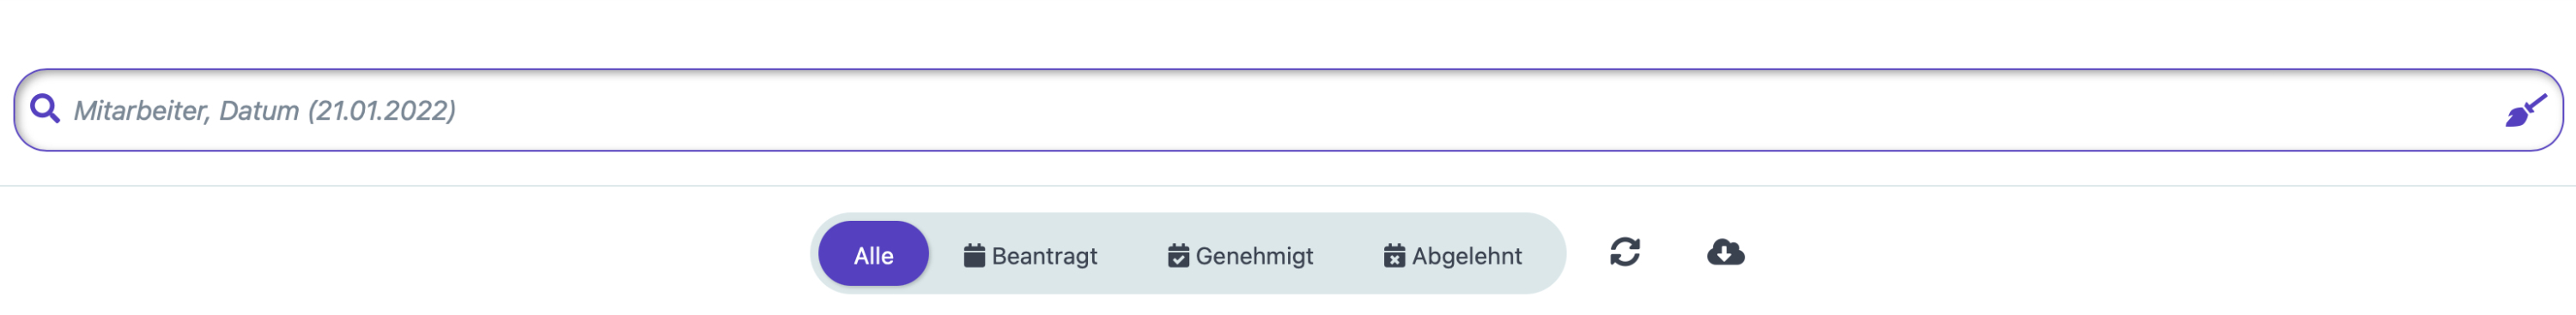Click the magnifying glass search icon
The height and width of the screenshot is (315, 2576).
tap(45, 109)
